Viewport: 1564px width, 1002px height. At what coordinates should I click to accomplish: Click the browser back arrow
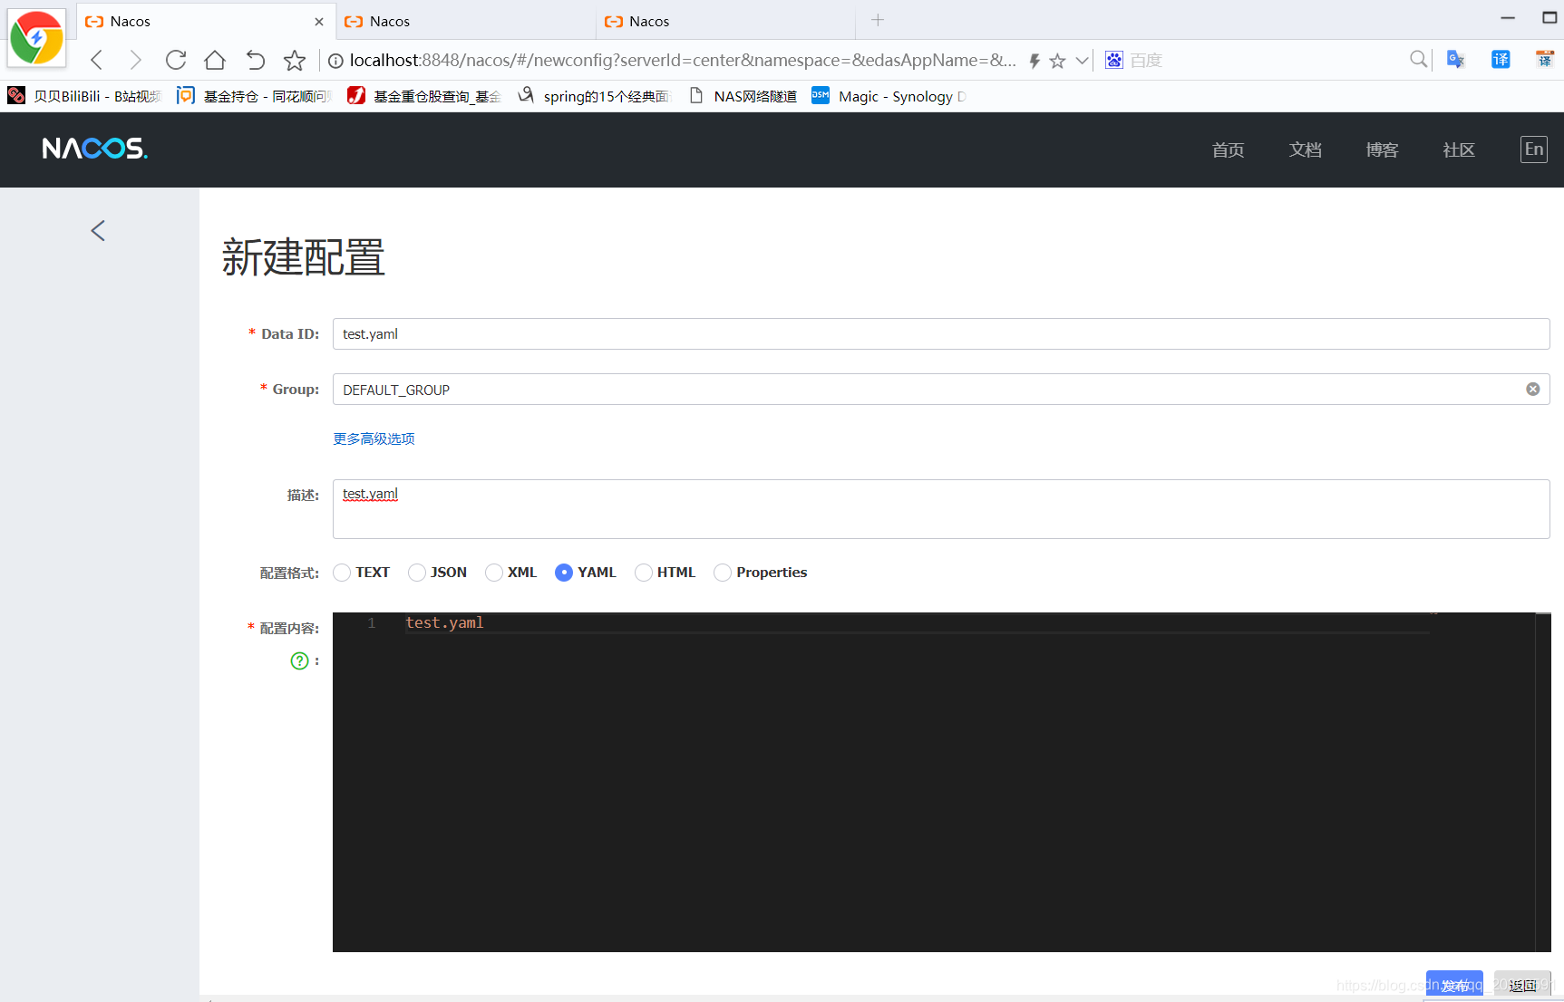[x=97, y=60]
